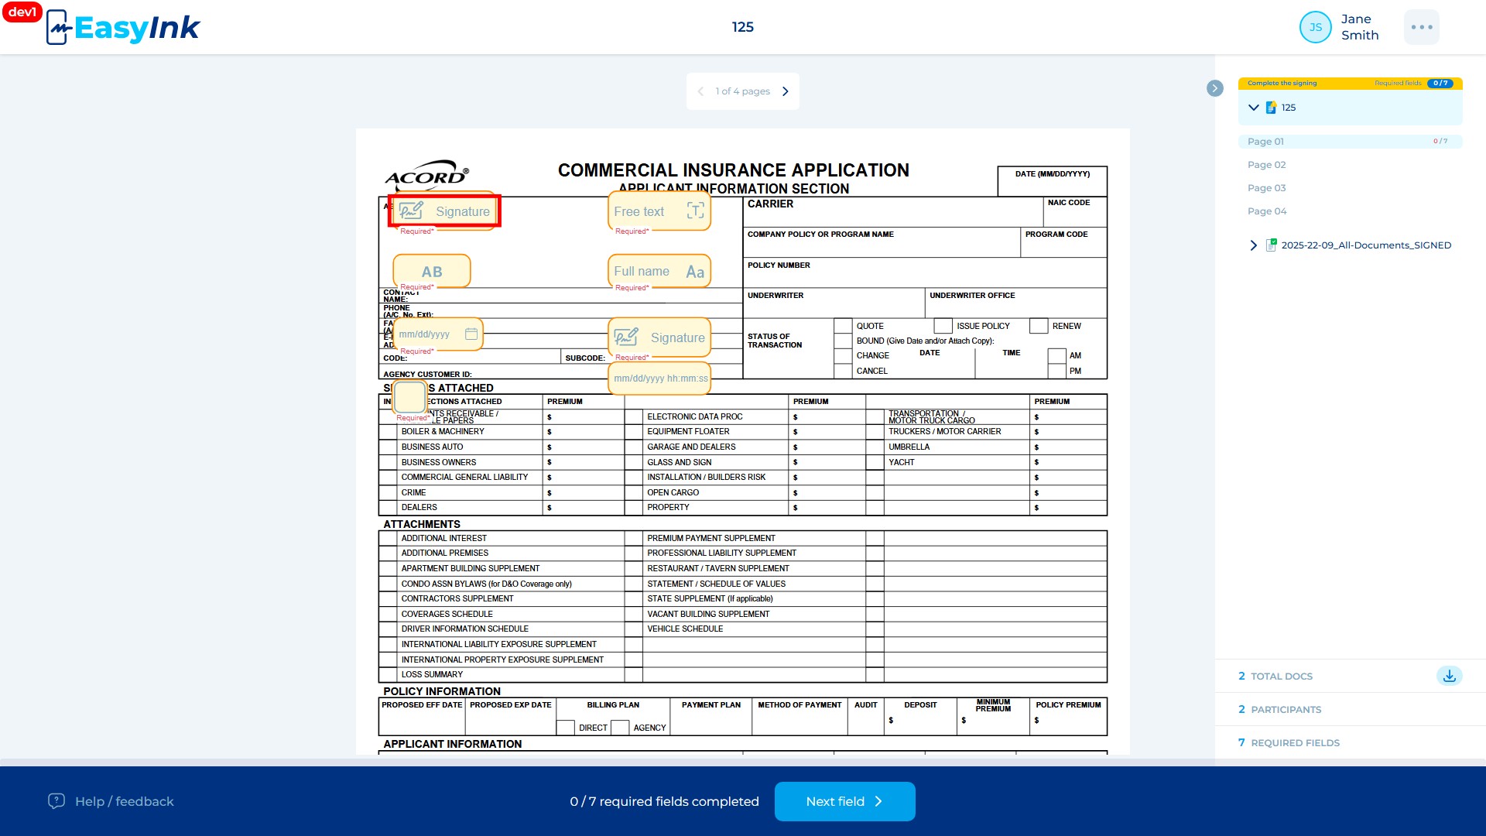Check the DIRECT billing plan box
This screenshot has height=836, width=1486.
(565, 728)
